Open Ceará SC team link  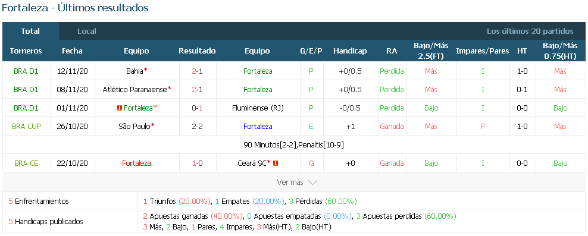[251, 163]
